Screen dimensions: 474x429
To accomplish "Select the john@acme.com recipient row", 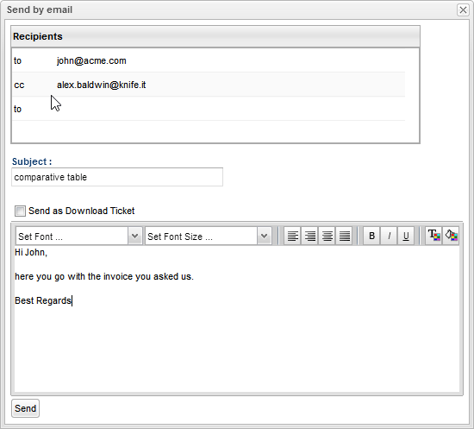I will pos(209,60).
